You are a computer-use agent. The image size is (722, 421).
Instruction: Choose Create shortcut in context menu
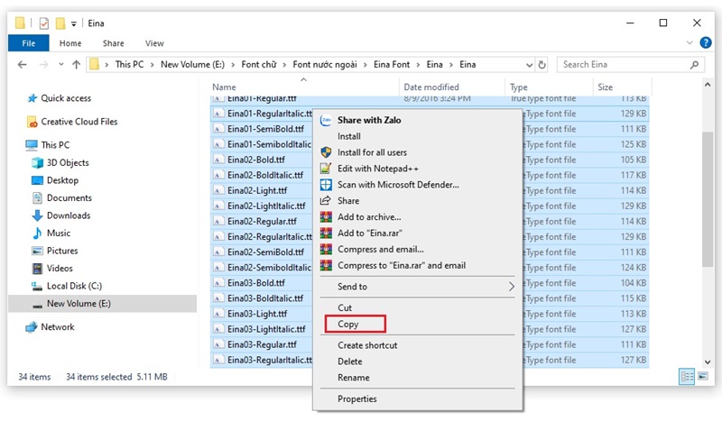[x=367, y=345]
